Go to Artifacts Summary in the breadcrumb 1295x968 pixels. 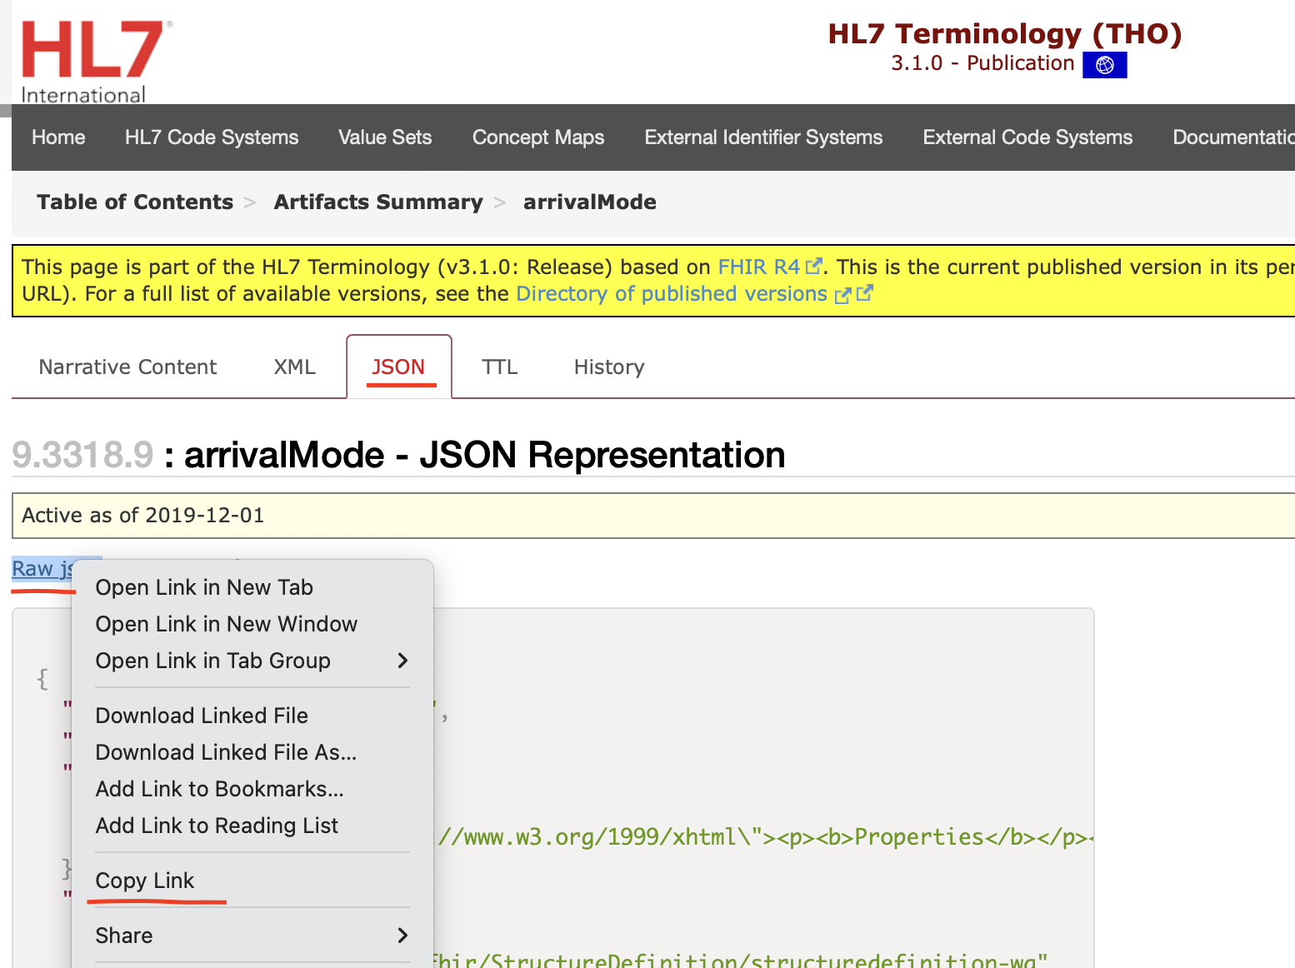point(378,202)
